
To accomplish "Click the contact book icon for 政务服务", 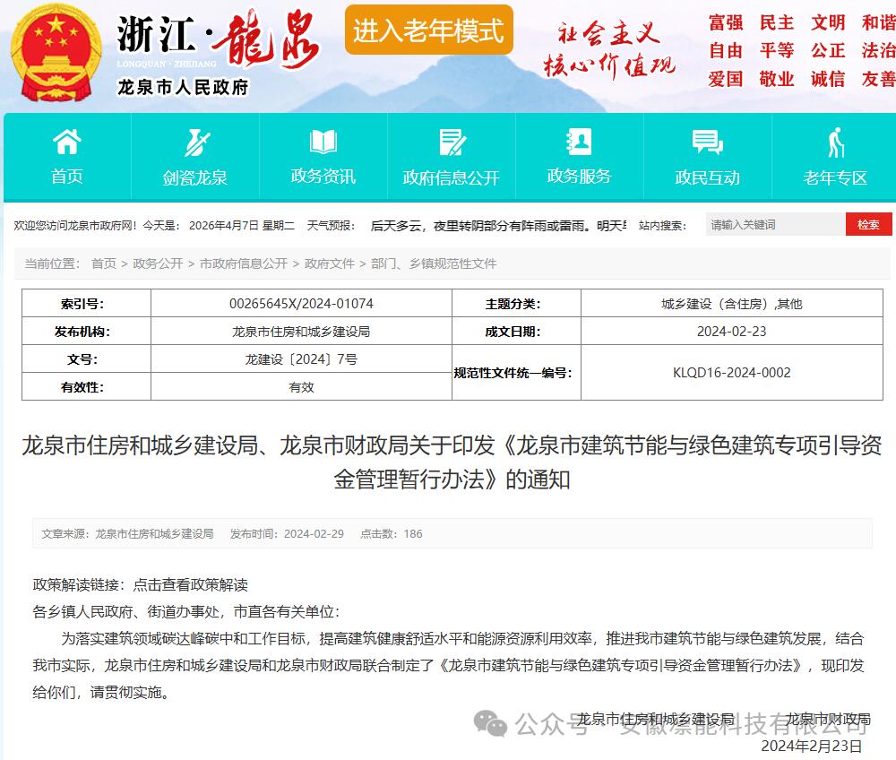I will (579, 142).
